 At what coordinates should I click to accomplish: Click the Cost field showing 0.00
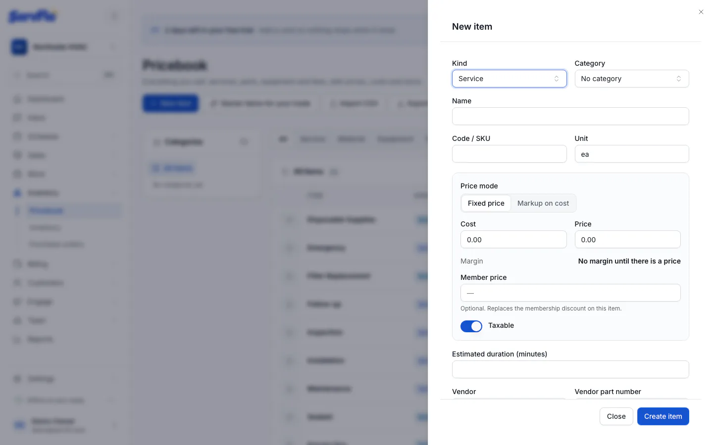(x=513, y=240)
